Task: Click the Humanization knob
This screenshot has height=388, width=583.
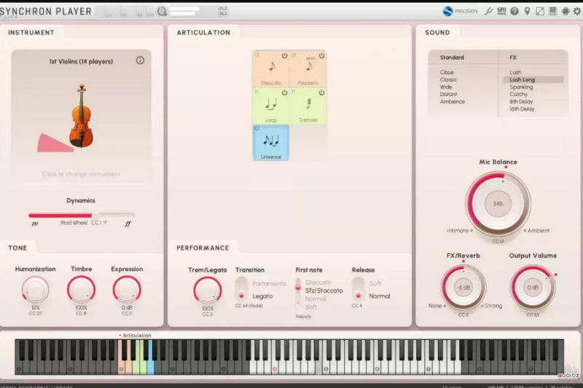Action: click(x=35, y=290)
